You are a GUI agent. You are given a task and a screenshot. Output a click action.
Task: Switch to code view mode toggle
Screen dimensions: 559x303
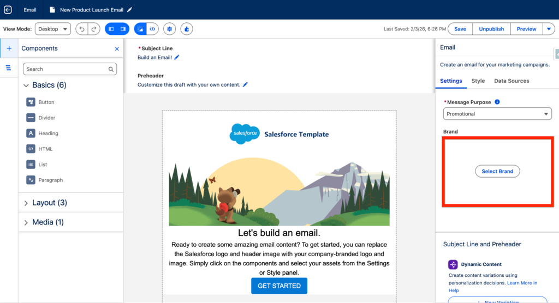click(x=153, y=29)
